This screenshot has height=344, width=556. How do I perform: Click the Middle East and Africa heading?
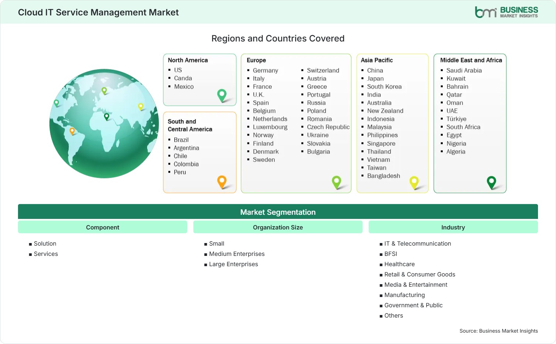click(x=471, y=60)
